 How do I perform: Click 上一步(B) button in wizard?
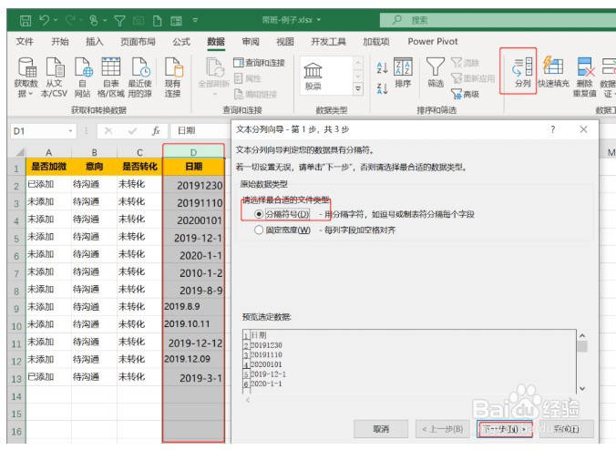[442, 429]
